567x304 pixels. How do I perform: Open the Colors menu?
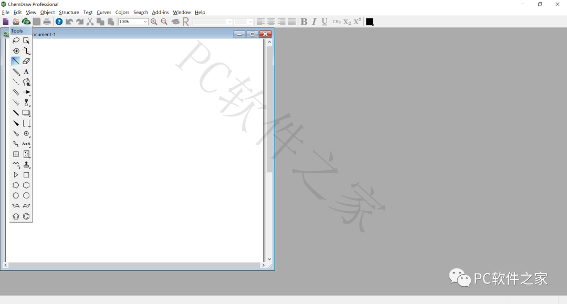[122, 12]
